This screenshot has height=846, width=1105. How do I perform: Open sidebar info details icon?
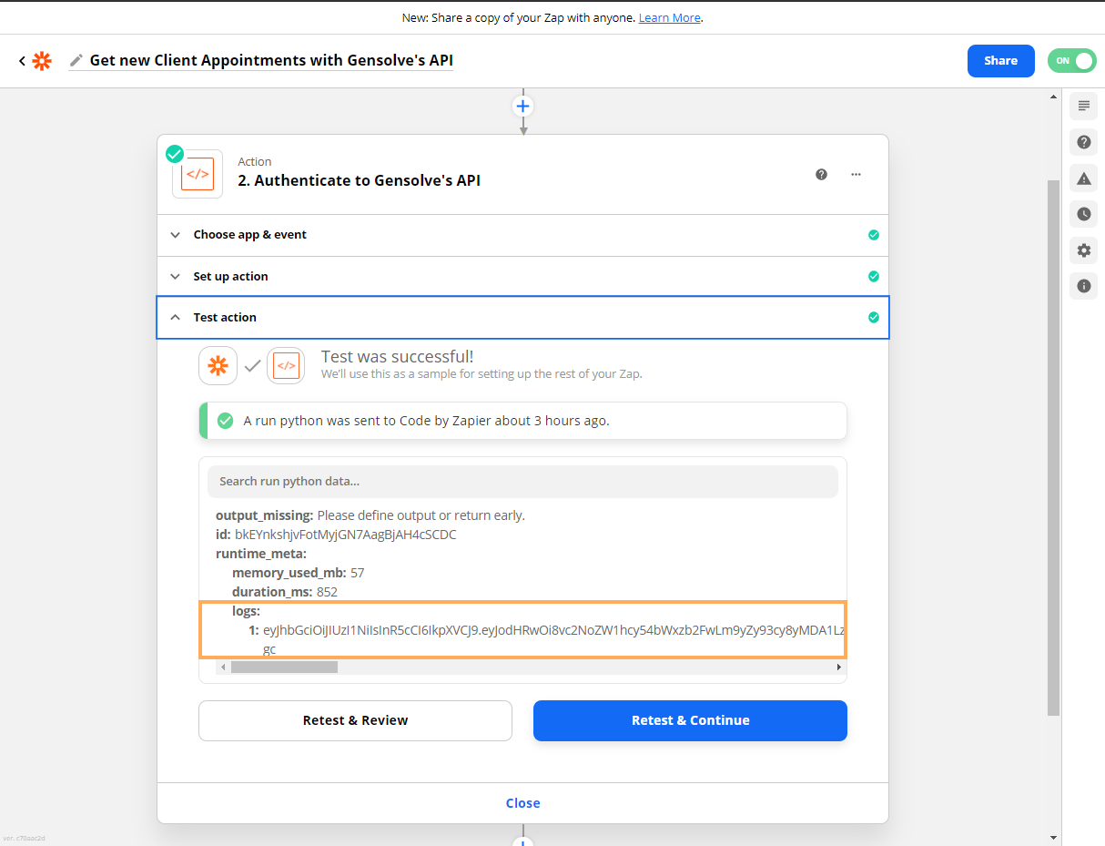pyautogui.click(x=1083, y=286)
